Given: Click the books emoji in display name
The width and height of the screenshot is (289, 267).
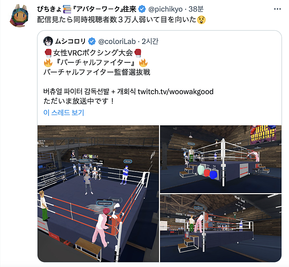Looking at the screenshot, I should click(67, 9).
